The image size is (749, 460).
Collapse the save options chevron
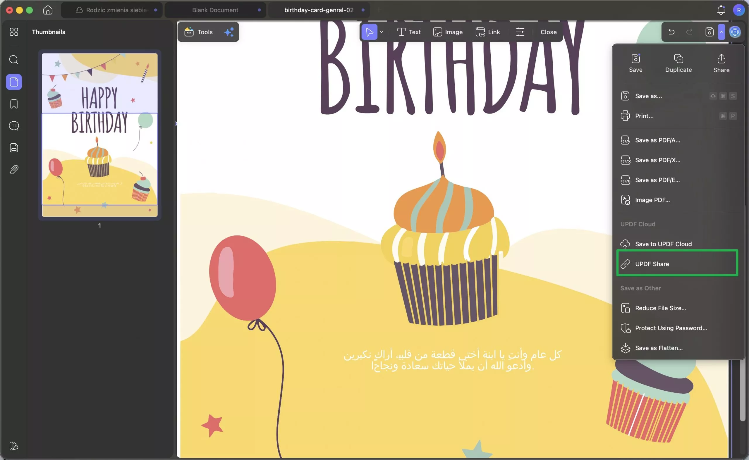pos(721,32)
